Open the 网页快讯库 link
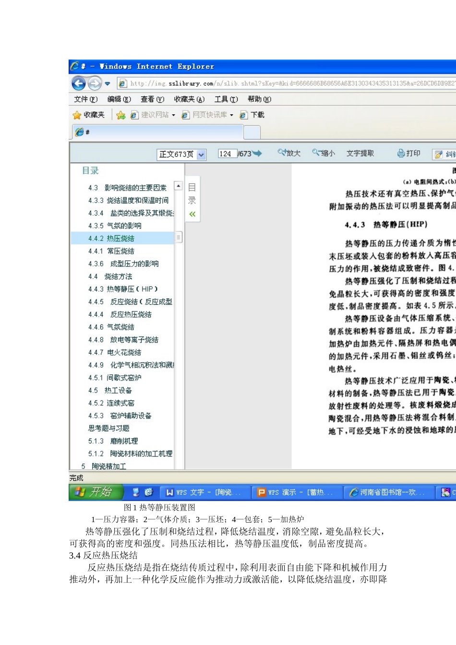The image size is (456, 645). click(204, 115)
